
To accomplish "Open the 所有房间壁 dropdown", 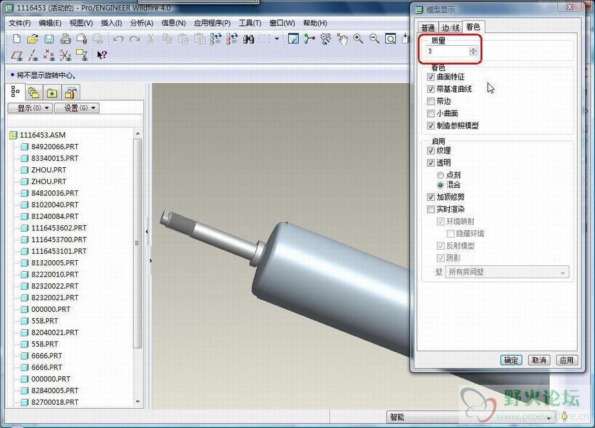I will point(507,272).
